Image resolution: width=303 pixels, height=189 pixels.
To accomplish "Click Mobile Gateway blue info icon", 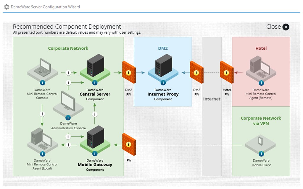I will click(x=95, y=154).
